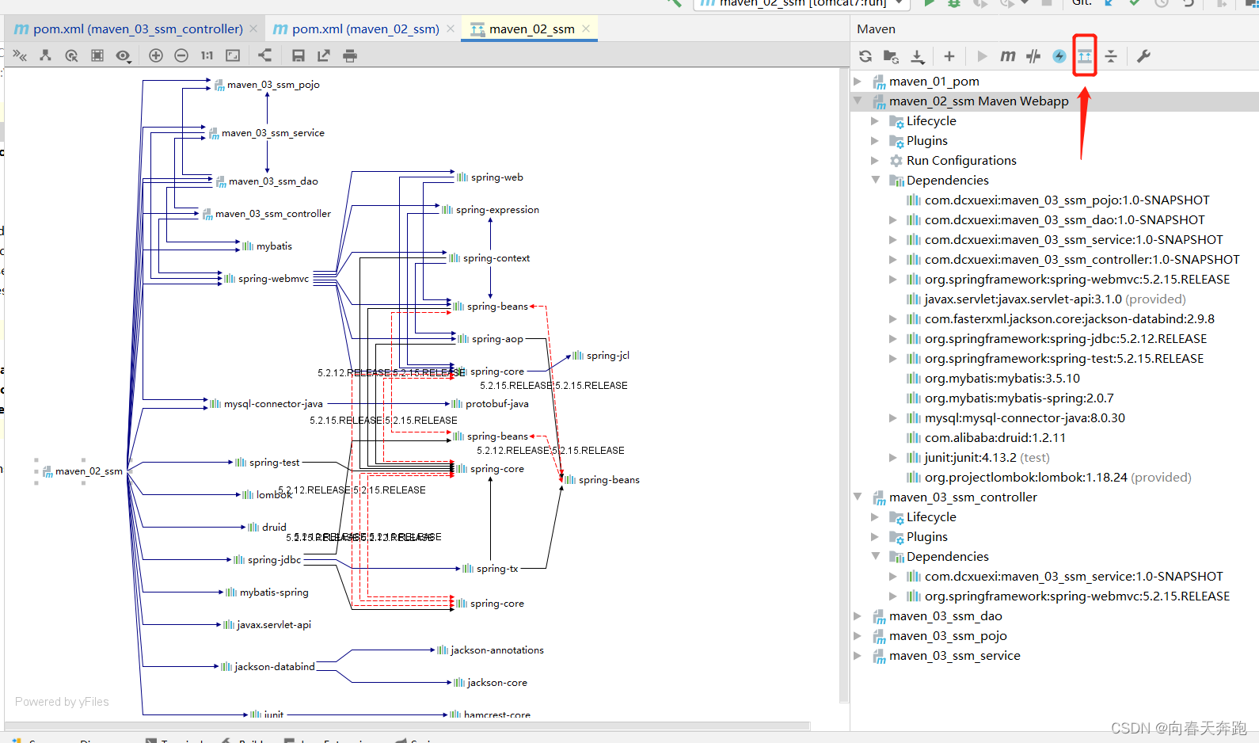Add a Maven project with plus icon
Viewport: 1259px width, 743px height.
click(x=949, y=56)
